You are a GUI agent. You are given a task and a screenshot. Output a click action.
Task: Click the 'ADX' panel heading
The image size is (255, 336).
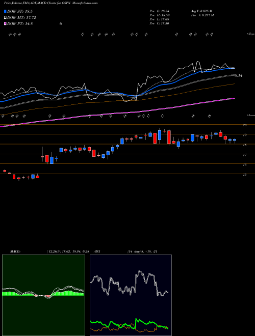point(97,251)
